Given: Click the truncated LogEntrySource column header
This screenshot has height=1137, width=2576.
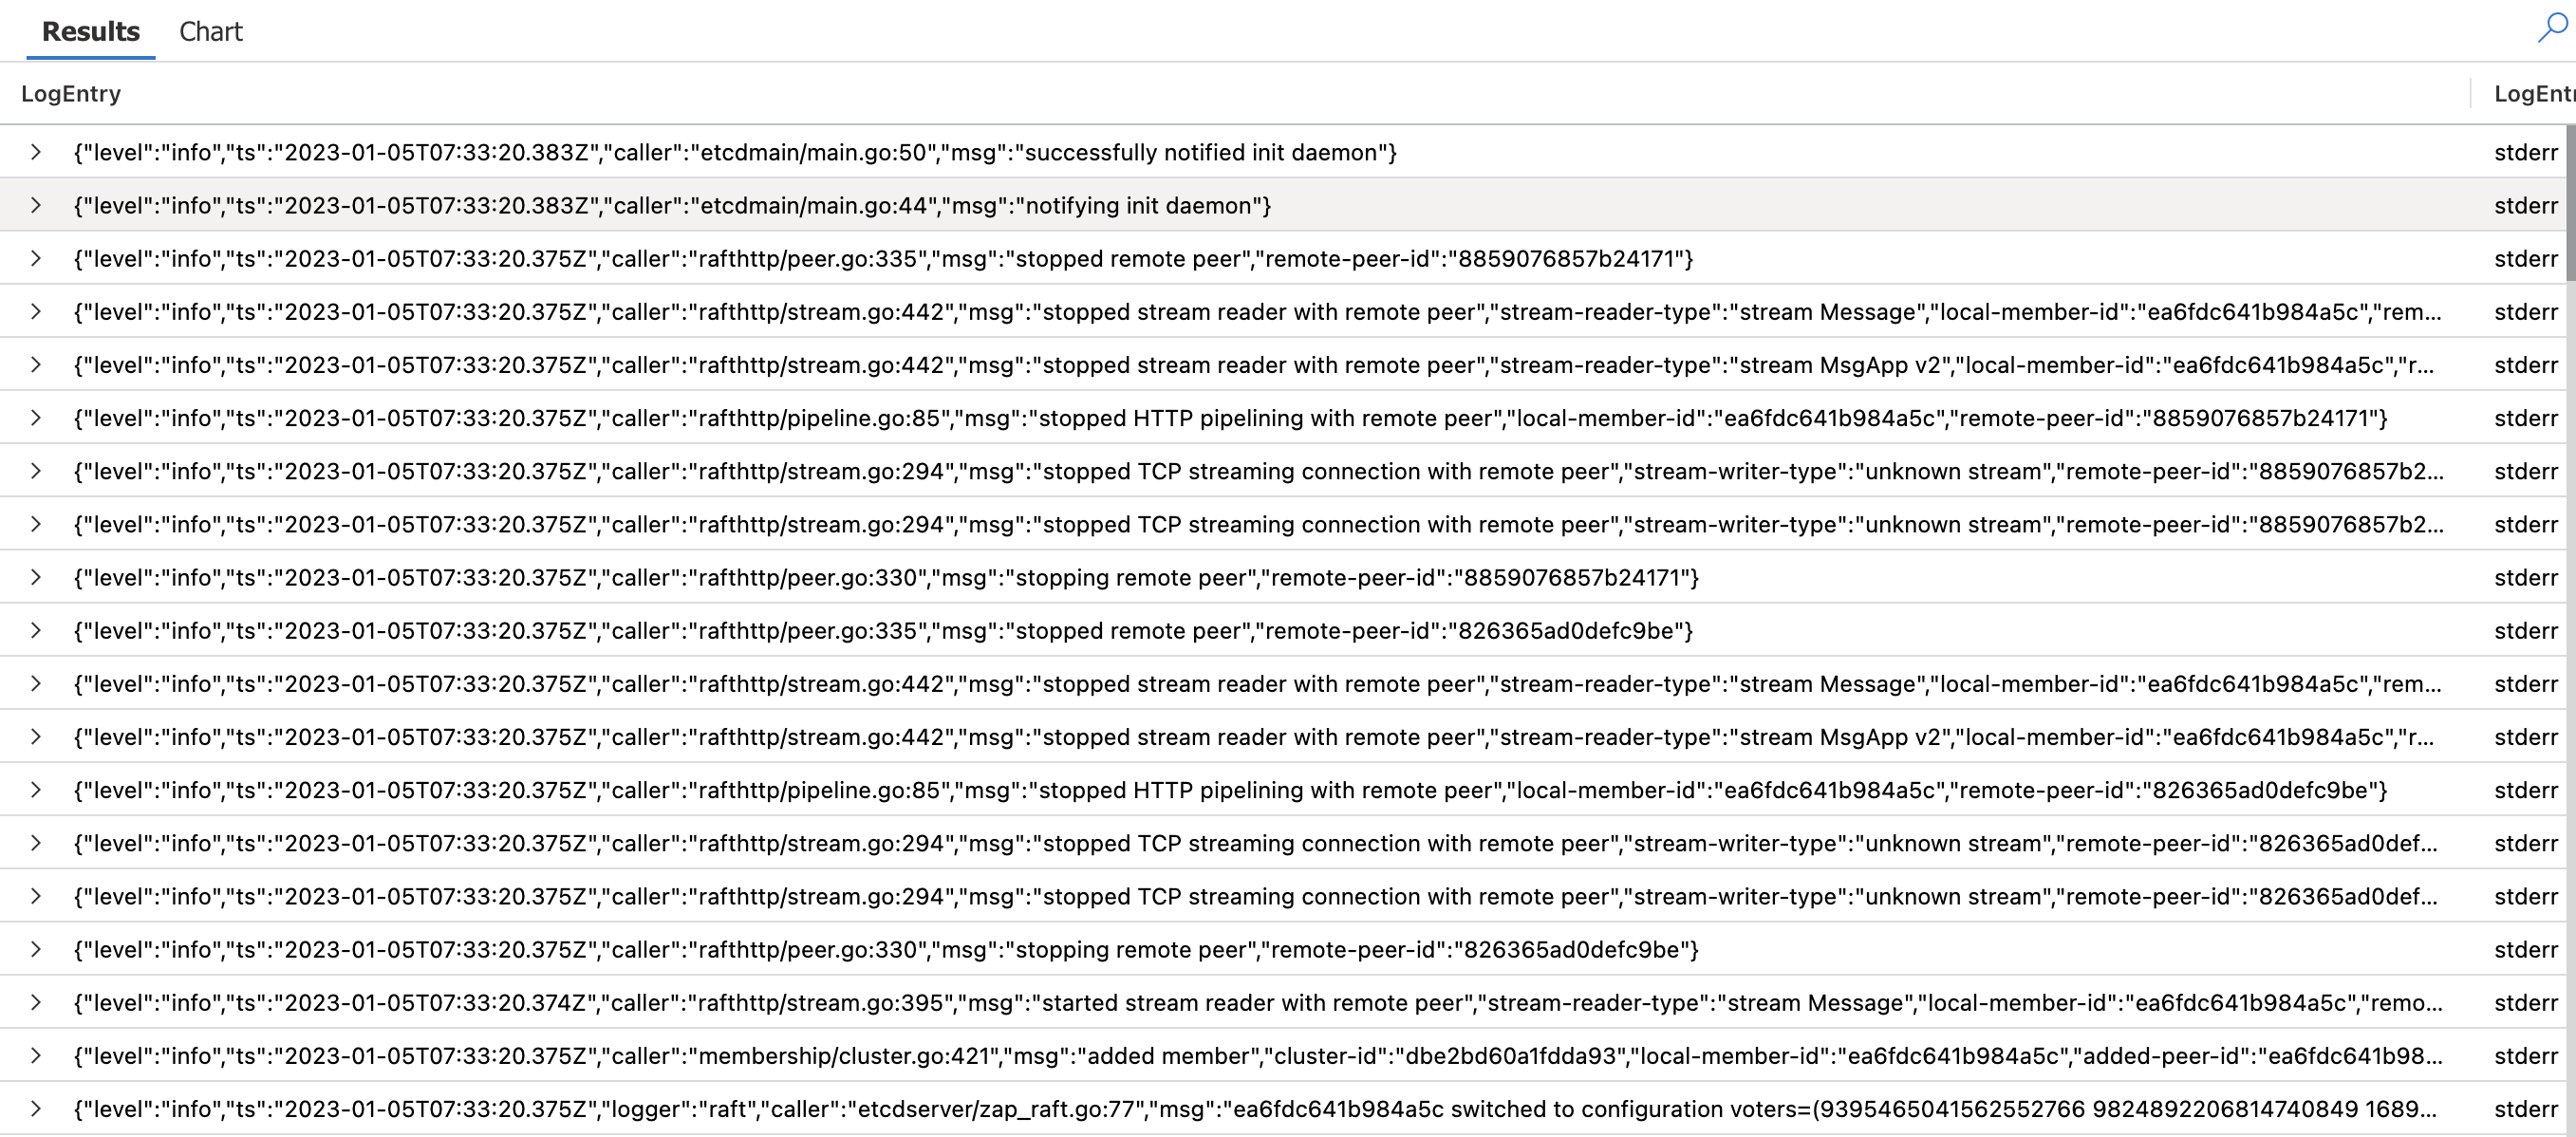Looking at the screenshot, I should pyautogui.click(x=2532, y=94).
